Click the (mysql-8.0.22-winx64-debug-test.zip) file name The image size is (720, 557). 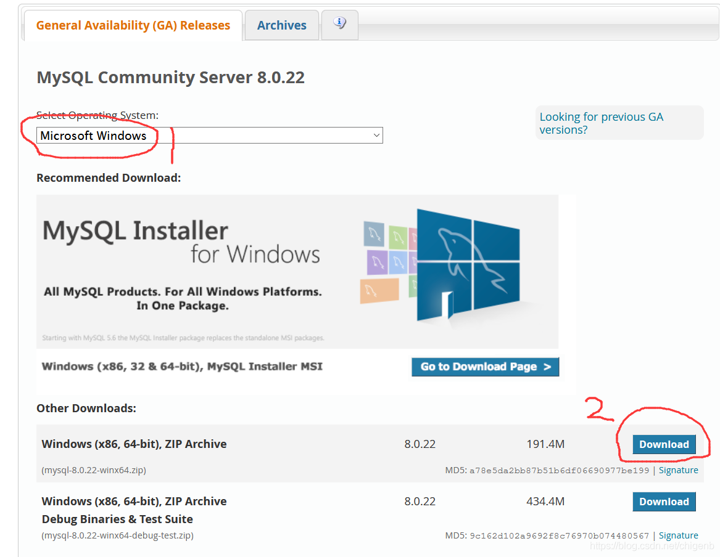click(118, 535)
